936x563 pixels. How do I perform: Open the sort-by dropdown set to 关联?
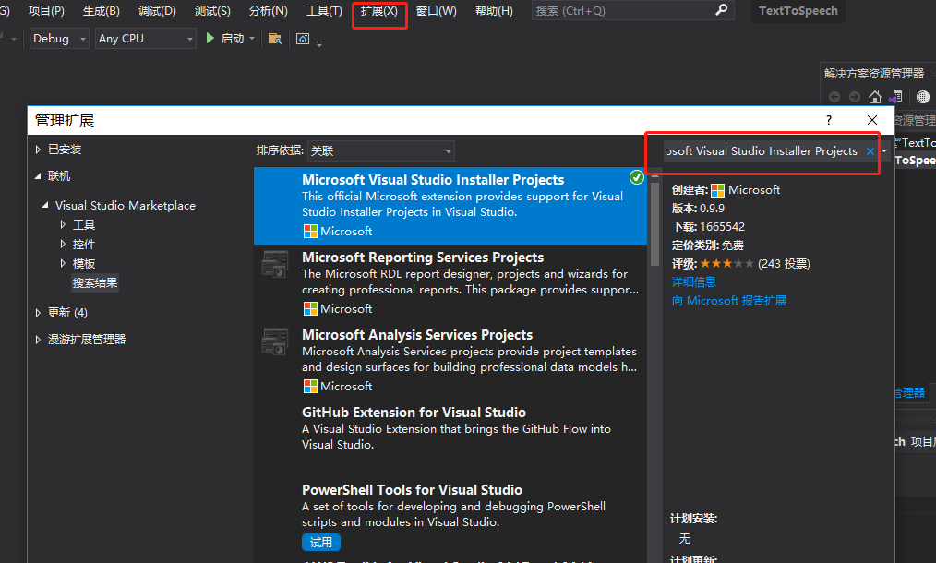coord(381,151)
